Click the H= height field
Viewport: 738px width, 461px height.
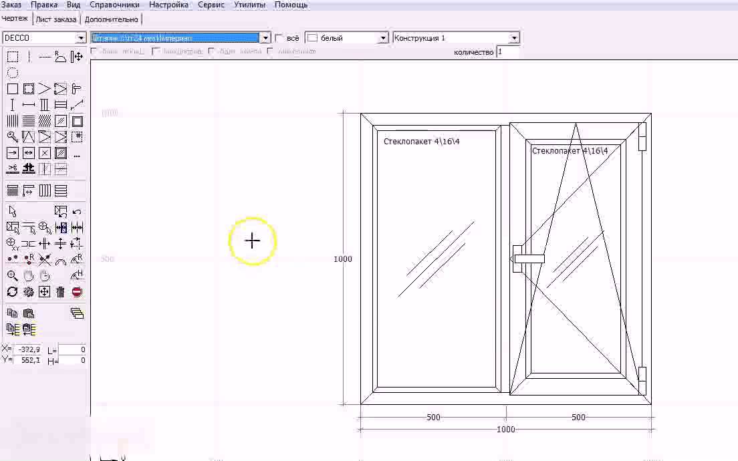[72, 360]
